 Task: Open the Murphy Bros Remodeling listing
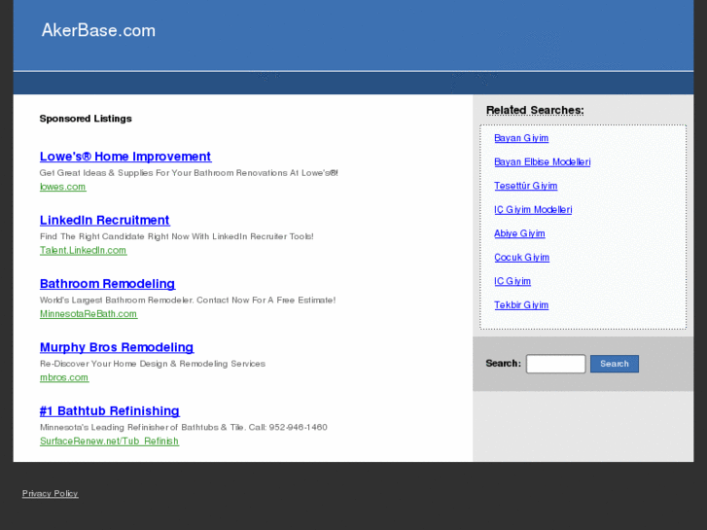coord(117,347)
